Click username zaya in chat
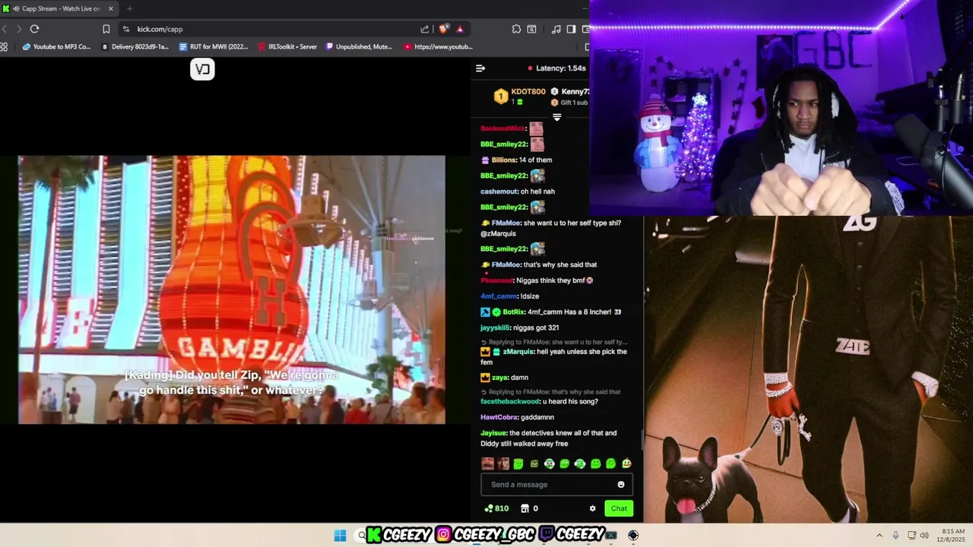The image size is (973, 547). click(499, 378)
